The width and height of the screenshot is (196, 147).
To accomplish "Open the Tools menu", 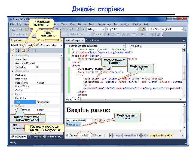I will 92,24.
